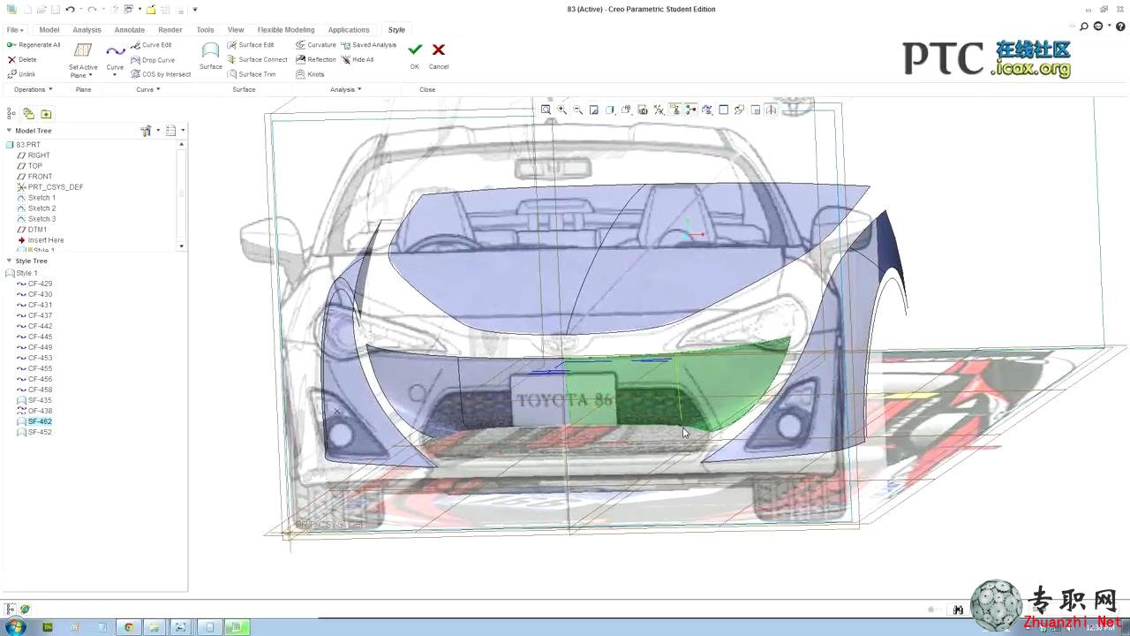Expand the Curve group dropdown
This screenshot has width=1130, height=636.
pos(147,89)
